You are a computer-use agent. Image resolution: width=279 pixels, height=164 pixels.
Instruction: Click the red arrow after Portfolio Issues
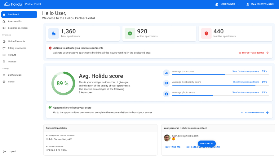(267, 53)
